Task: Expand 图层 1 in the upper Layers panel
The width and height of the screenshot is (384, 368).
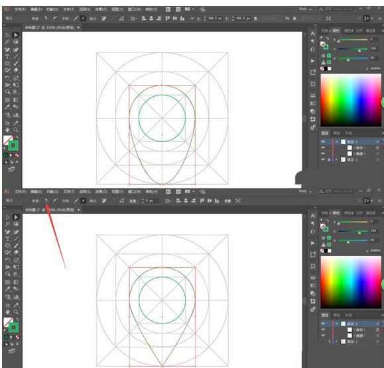Action: (336, 159)
